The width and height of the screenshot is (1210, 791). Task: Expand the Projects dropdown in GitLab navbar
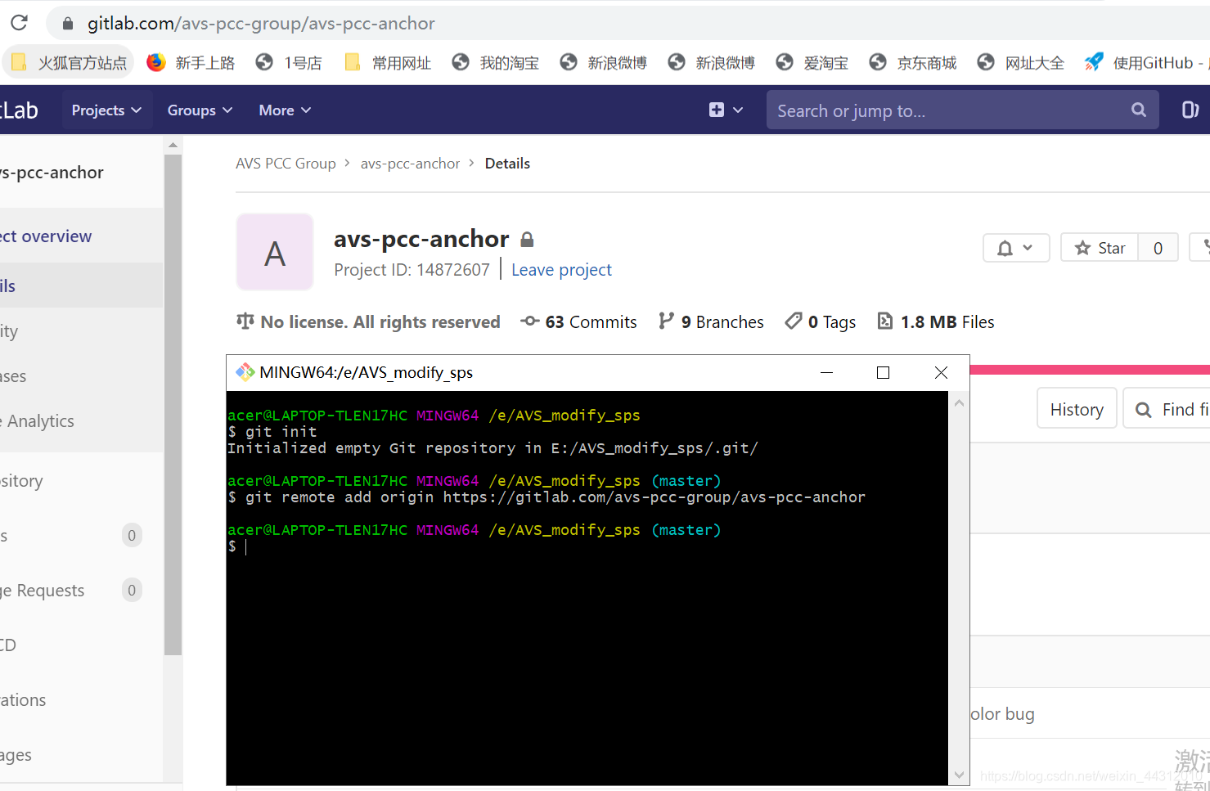click(106, 110)
